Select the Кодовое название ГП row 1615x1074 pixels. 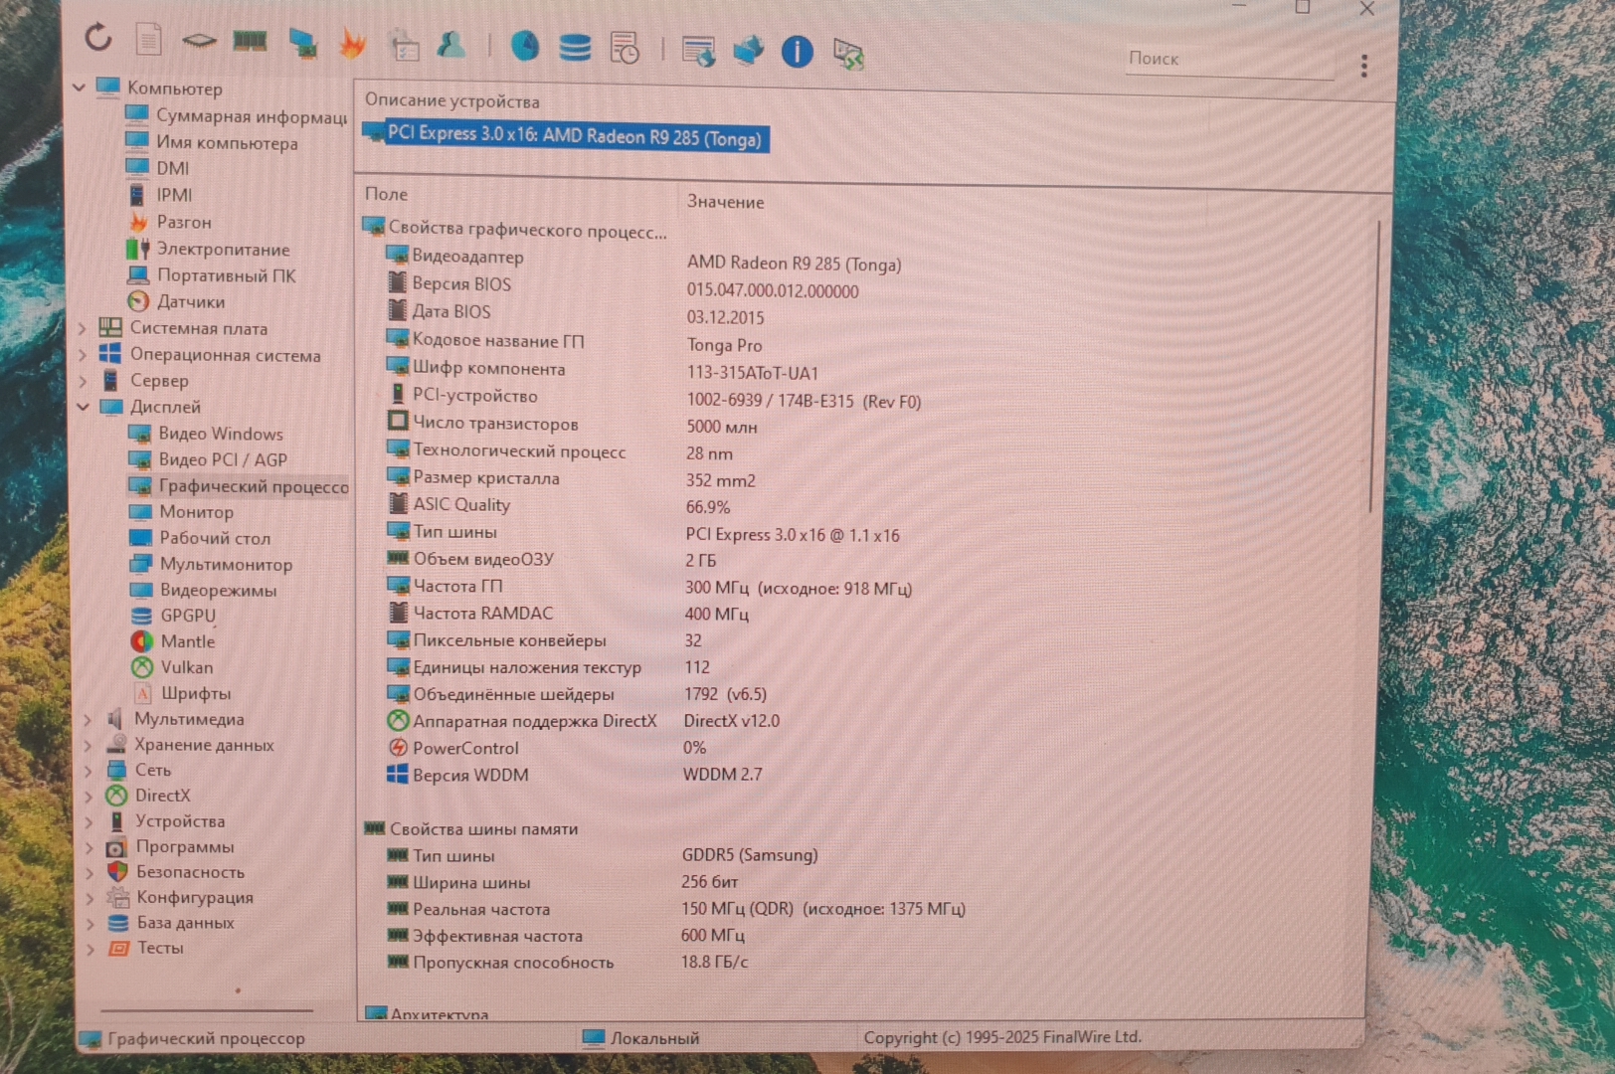click(576, 343)
